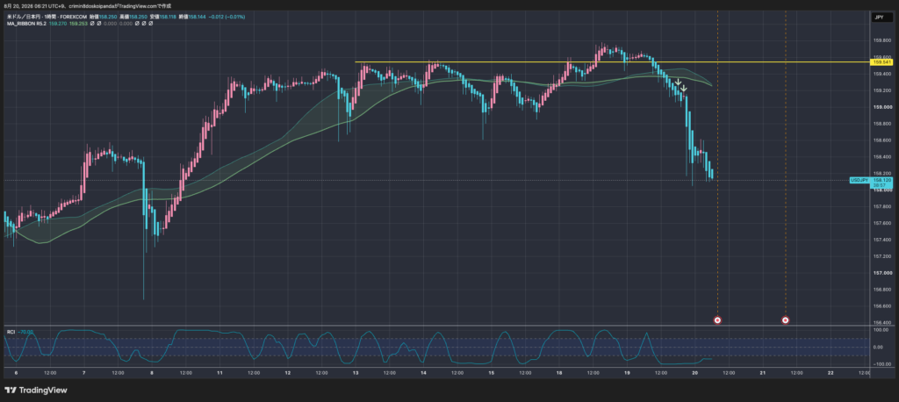
Task: Select the yellow 159.541 price label
Action: point(881,62)
